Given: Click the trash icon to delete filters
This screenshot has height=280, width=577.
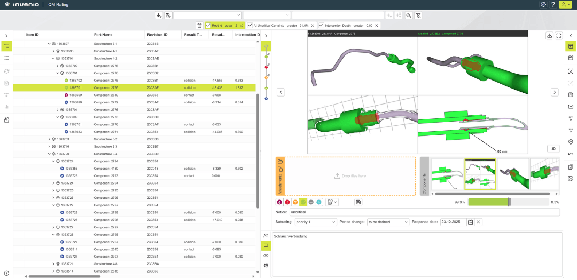Looking at the screenshot, I should (x=199, y=26).
